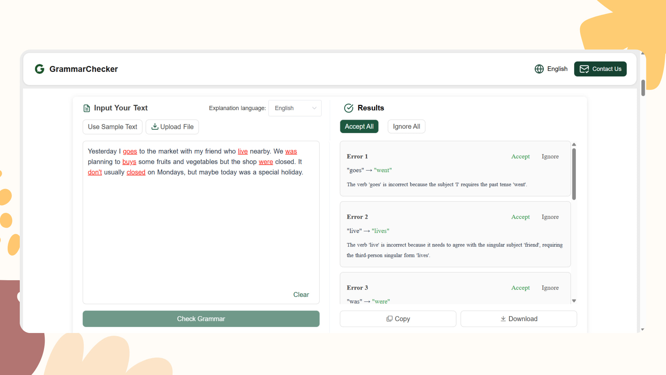Ignore Error 2 suggestion
The width and height of the screenshot is (666, 375).
click(x=550, y=217)
